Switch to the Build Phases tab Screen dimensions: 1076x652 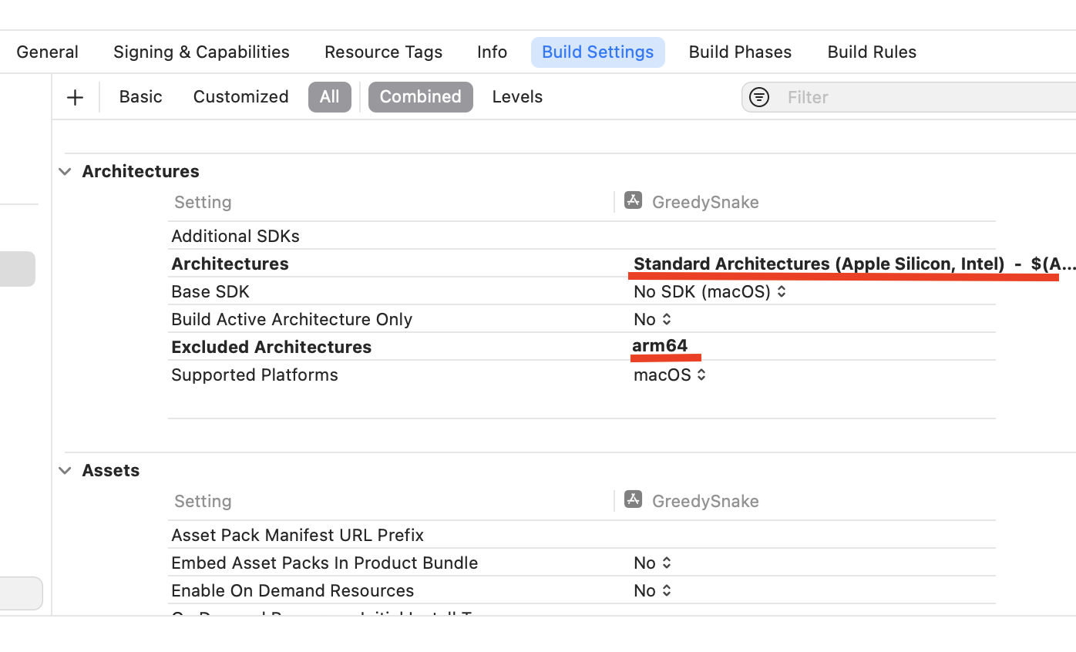[x=740, y=52]
